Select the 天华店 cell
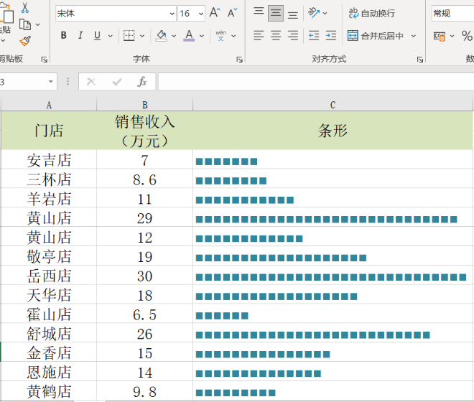 point(49,295)
